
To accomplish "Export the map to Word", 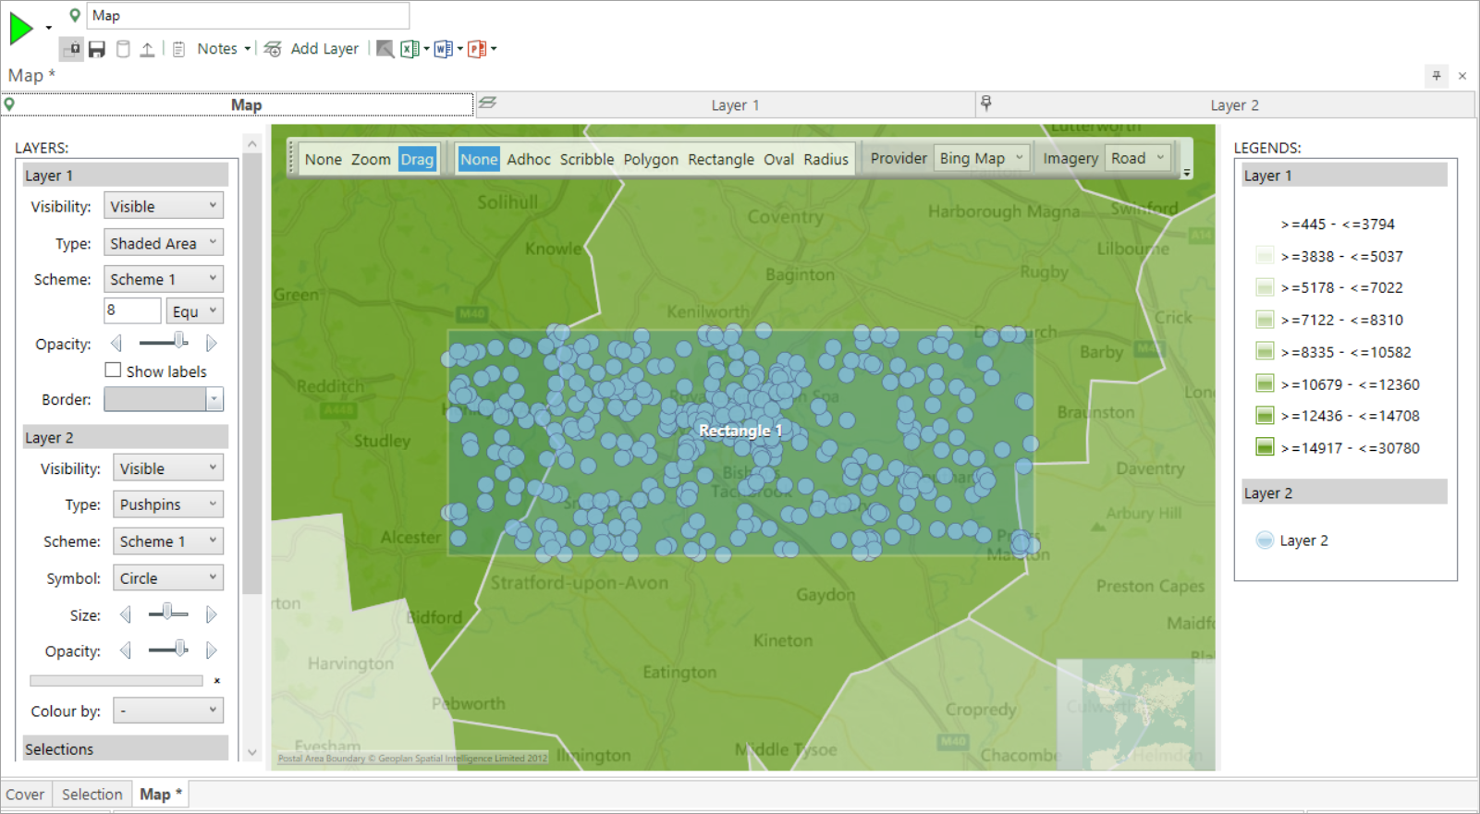I will (443, 49).
